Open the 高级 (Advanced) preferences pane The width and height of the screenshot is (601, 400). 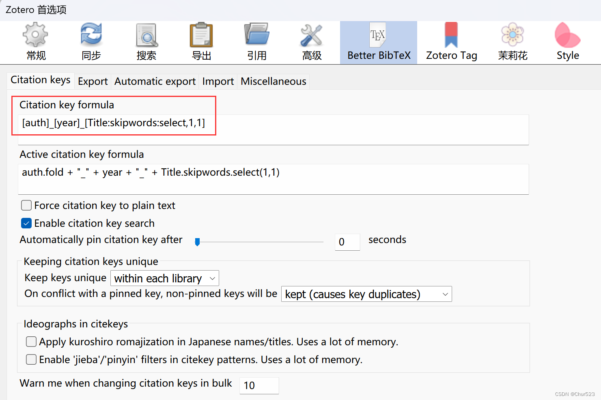[312, 43]
